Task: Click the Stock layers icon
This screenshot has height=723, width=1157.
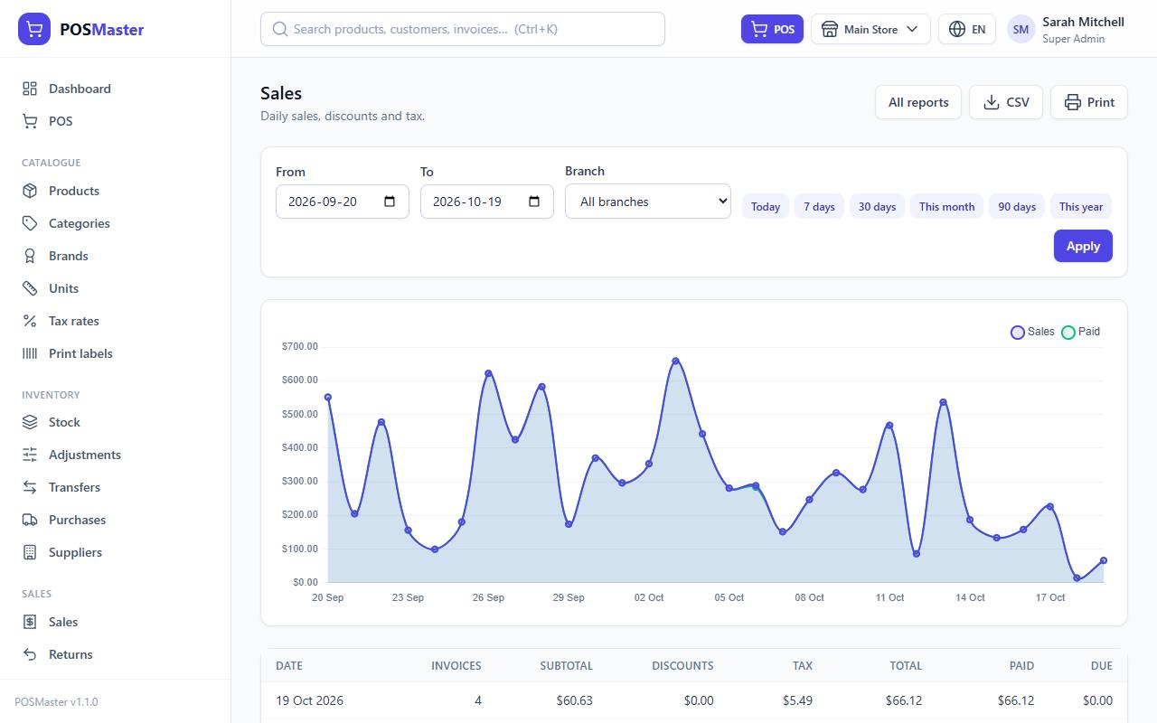Action: 30,422
